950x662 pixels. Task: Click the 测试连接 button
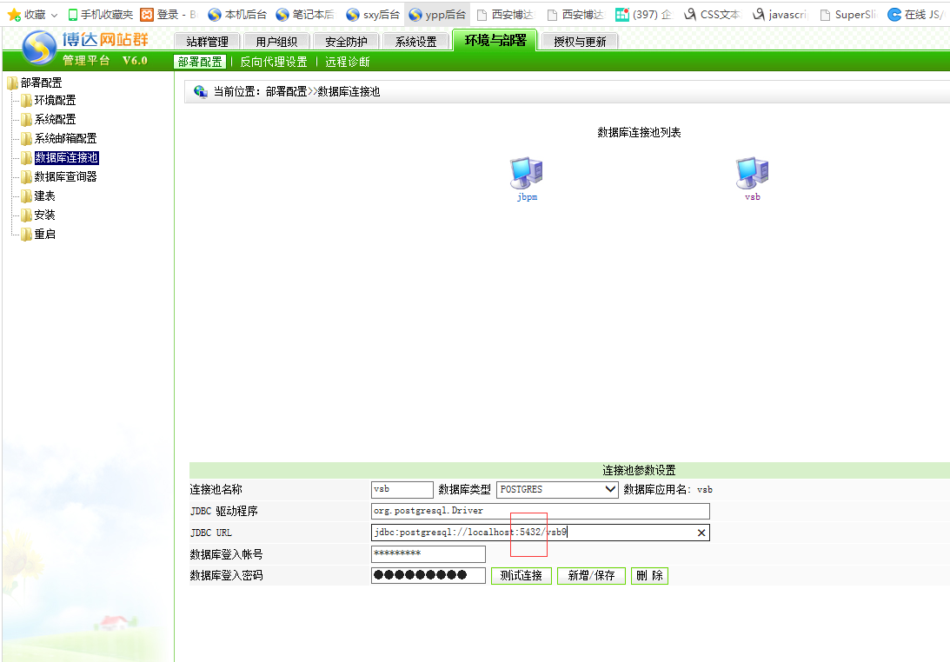[521, 576]
